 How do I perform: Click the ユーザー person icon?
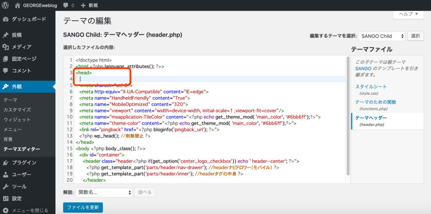(5, 174)
